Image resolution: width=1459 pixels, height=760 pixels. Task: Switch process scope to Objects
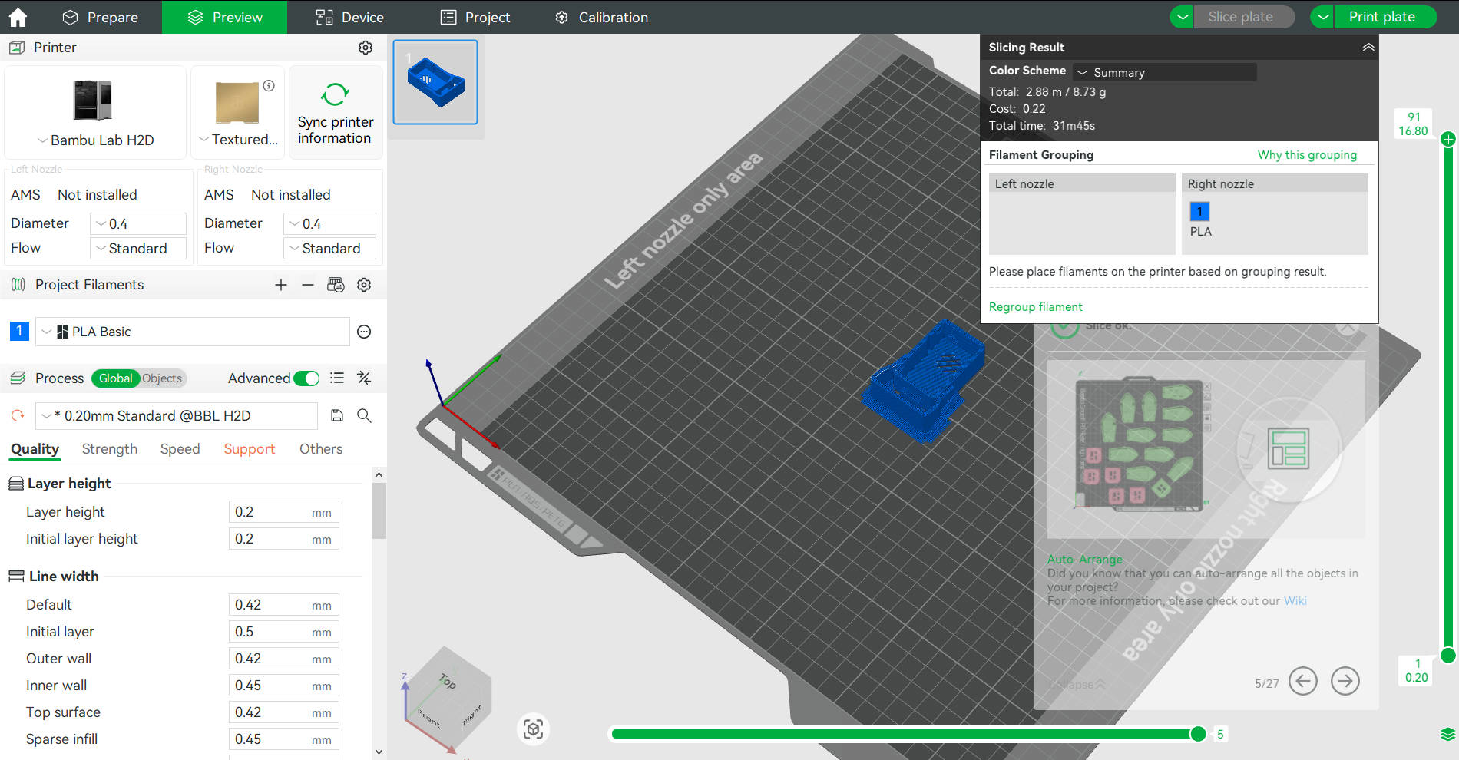pyautogui.click(x=162, y=378)
